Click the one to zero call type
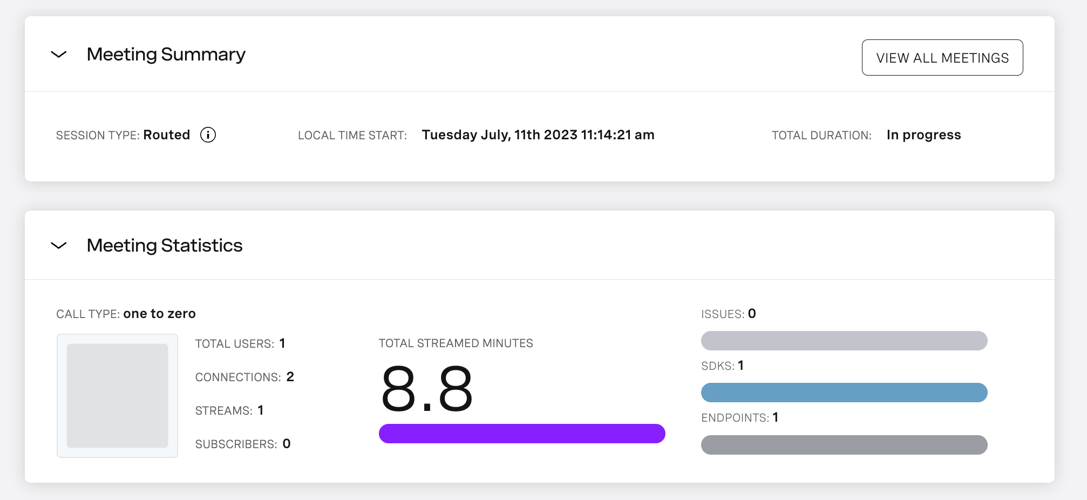 [x=159, y=314]
